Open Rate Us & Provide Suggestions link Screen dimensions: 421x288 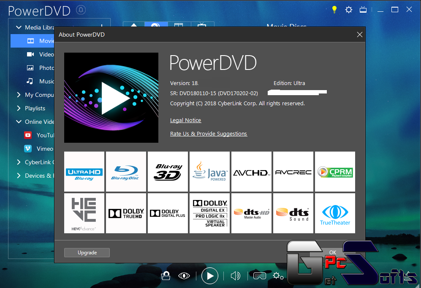pyautogui.click(x=209, y=133)
